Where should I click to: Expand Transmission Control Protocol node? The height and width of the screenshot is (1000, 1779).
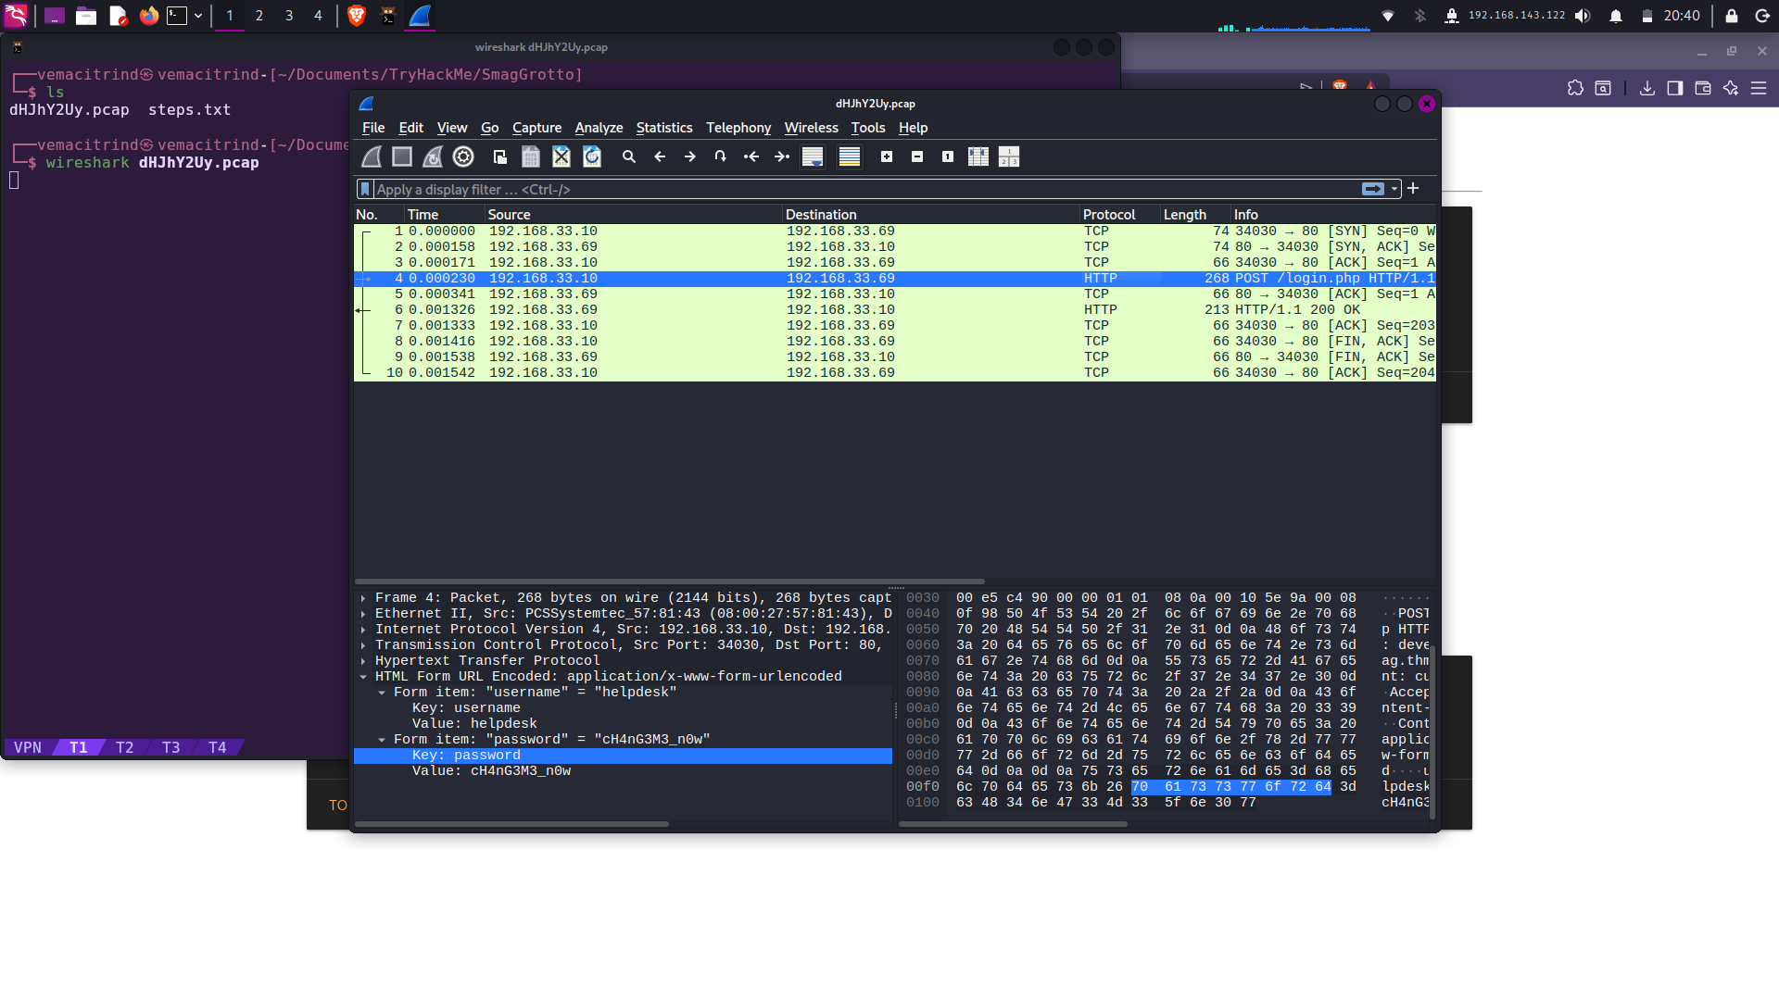click(363, 645)
